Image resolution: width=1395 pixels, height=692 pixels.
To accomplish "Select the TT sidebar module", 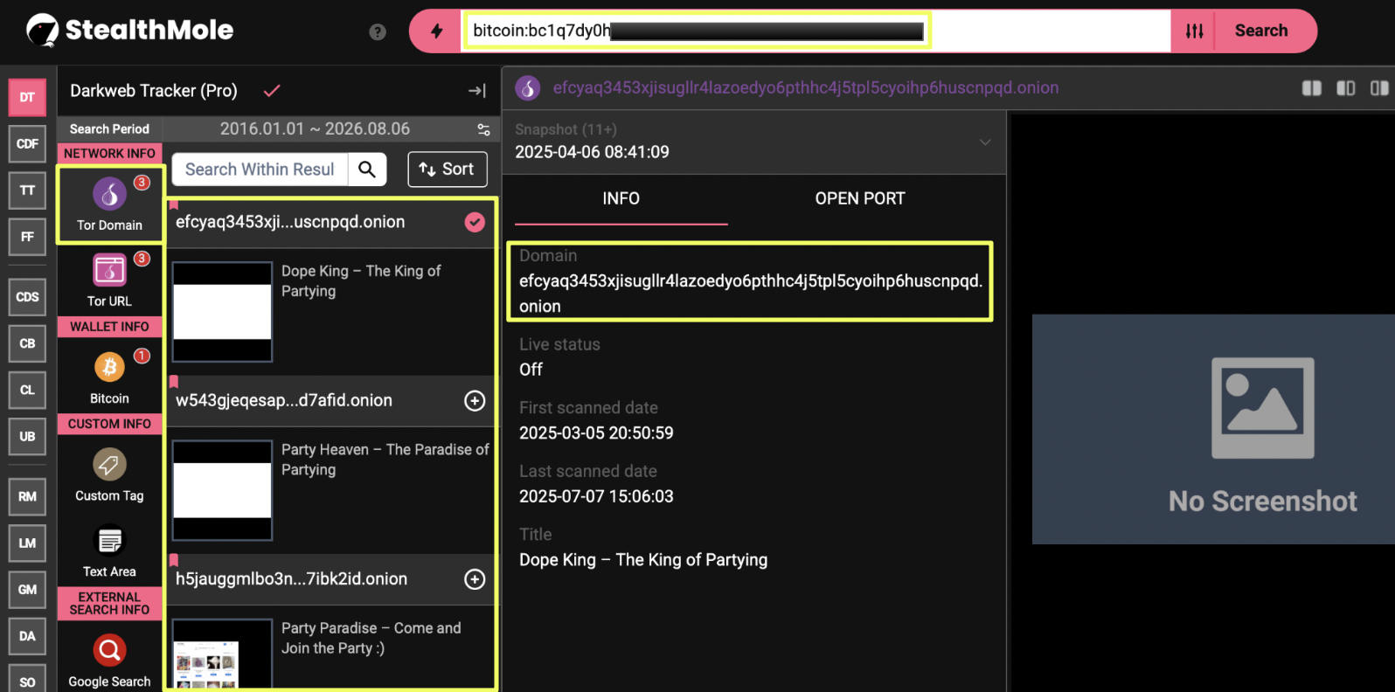I will pyautogui.click(x=27, y=190).
